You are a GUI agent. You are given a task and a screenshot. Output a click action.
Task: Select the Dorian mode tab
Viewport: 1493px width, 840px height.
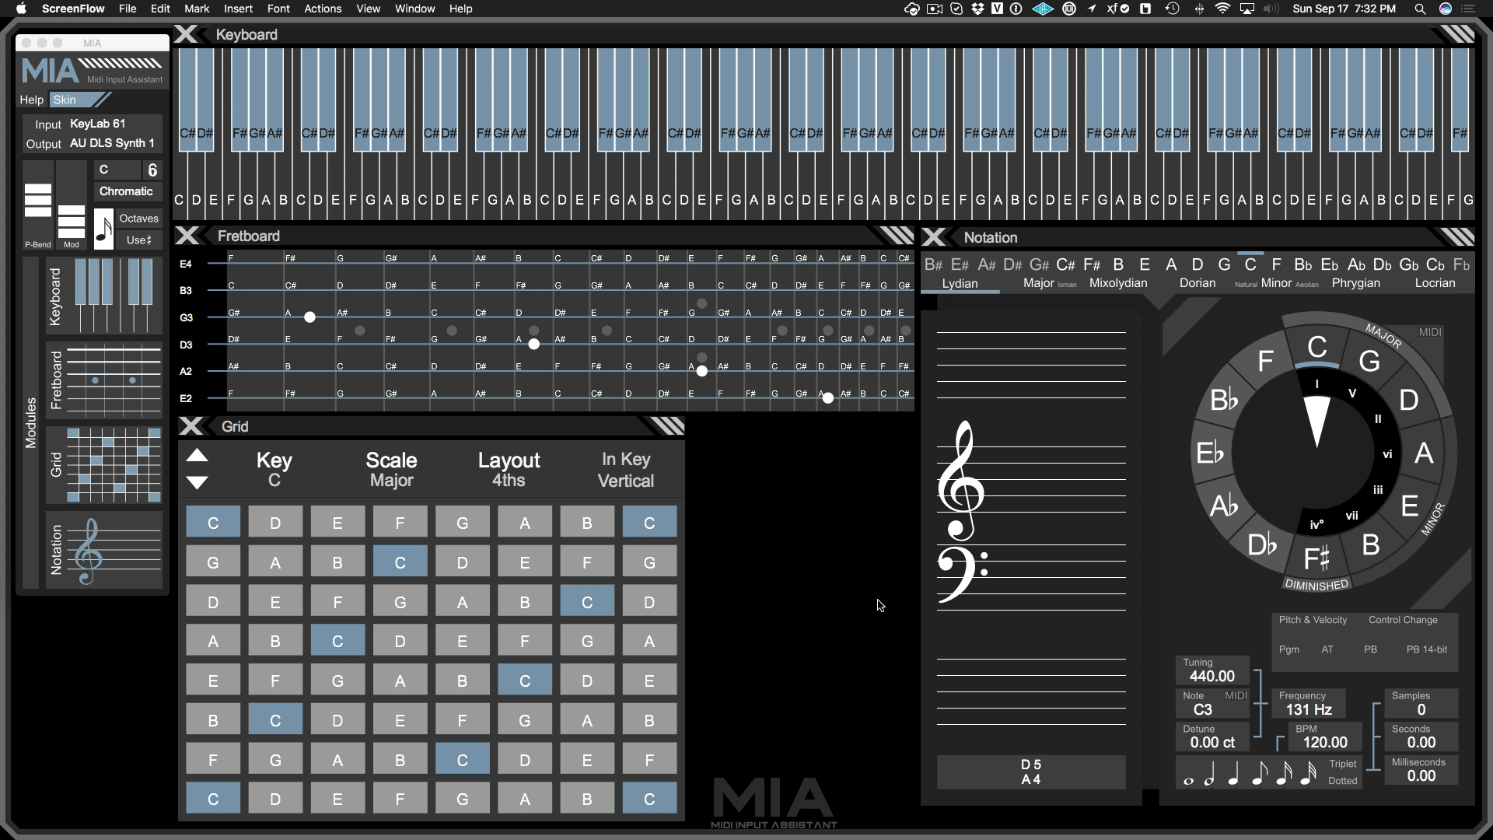click(x=1197, y=283)
